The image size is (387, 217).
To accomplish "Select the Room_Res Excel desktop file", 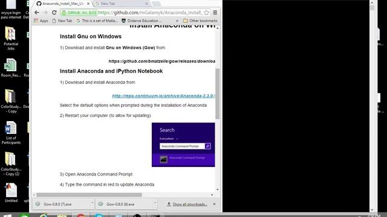I will [11, 68].
